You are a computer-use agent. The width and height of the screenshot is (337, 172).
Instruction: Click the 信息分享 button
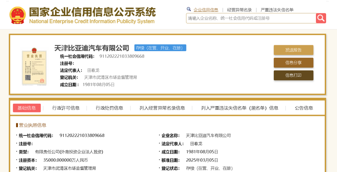pos(293,63)
